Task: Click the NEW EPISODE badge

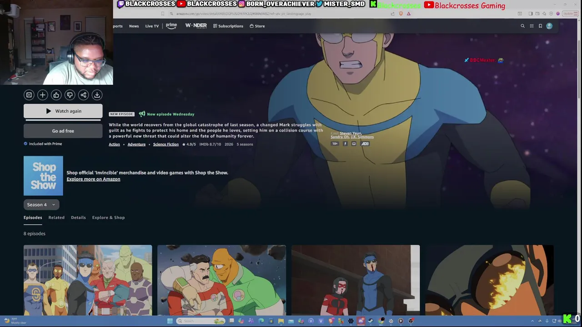Action: (121, 114)
